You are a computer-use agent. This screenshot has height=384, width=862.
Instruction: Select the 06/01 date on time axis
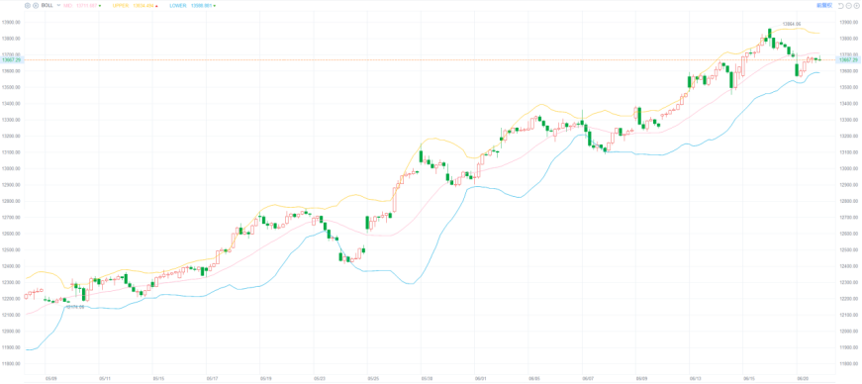click(481, 378)
